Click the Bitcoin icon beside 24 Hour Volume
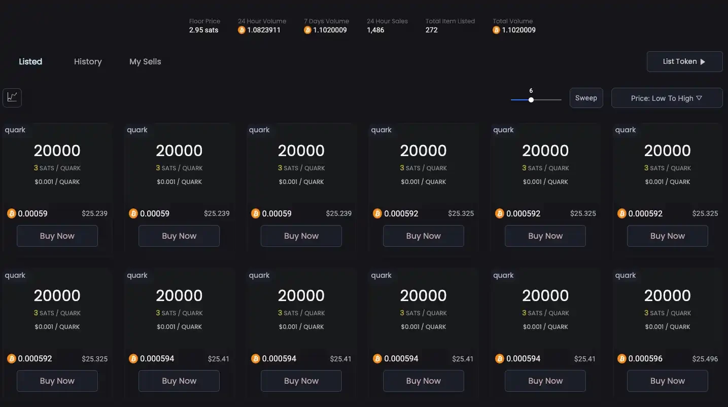This screenshot has height=407, width=728. click(241, 30)
